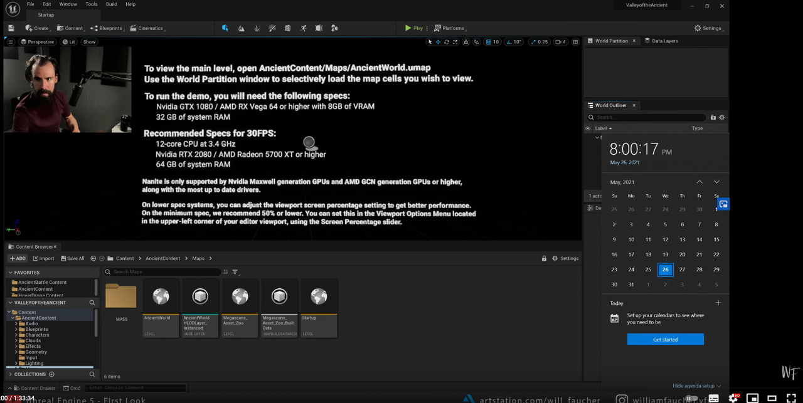Open the Window menu
The width and height of the screenshot is (803, 403).
(x=68, y=4)
